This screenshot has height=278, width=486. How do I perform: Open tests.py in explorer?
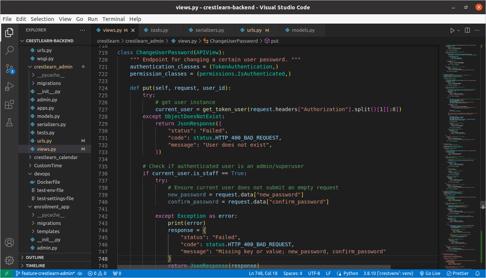coord(55,132)
